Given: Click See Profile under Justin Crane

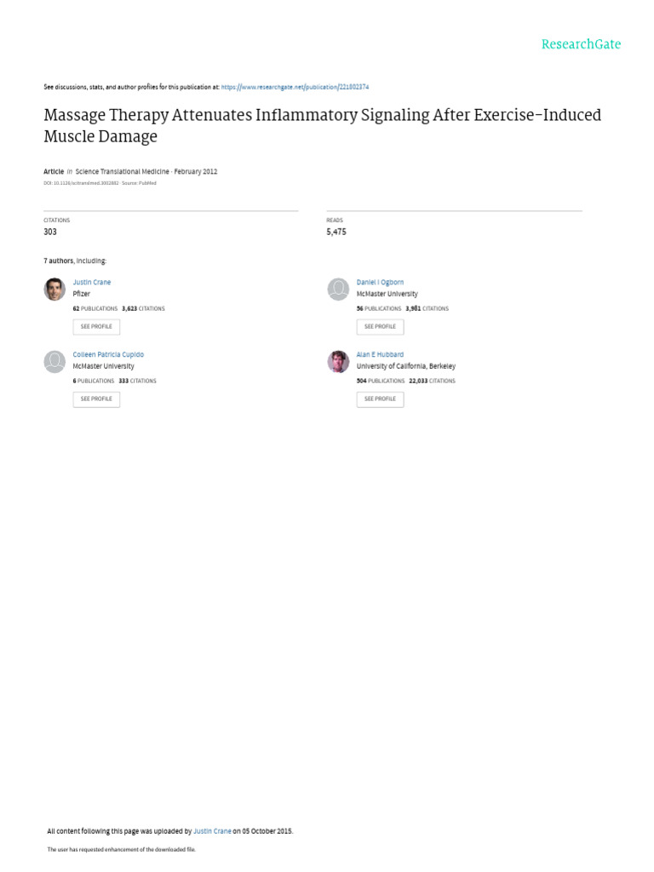Looking at the screenshot, I should click(x=96, y=326).
